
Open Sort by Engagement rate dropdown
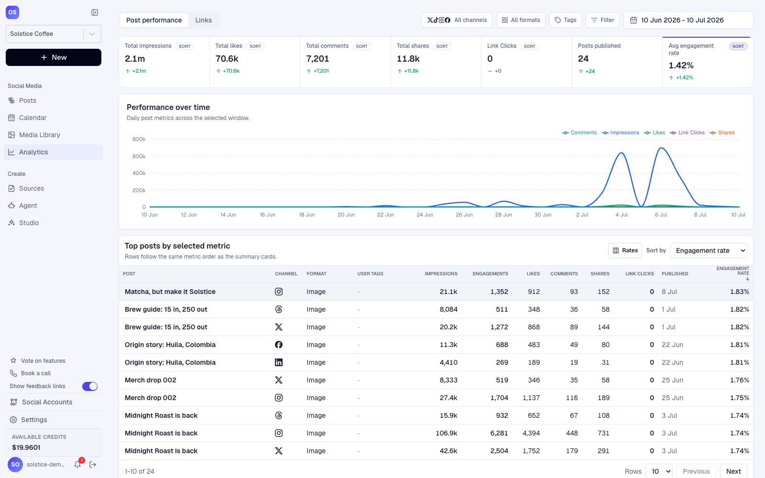point(709,250)
